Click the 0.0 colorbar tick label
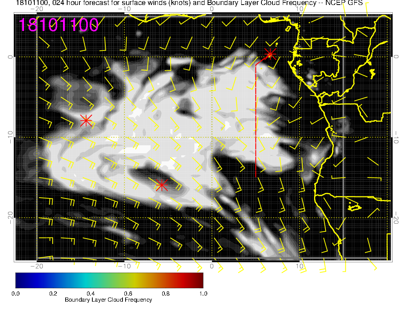The image size is (403, 312). click(x=15, y=294)
